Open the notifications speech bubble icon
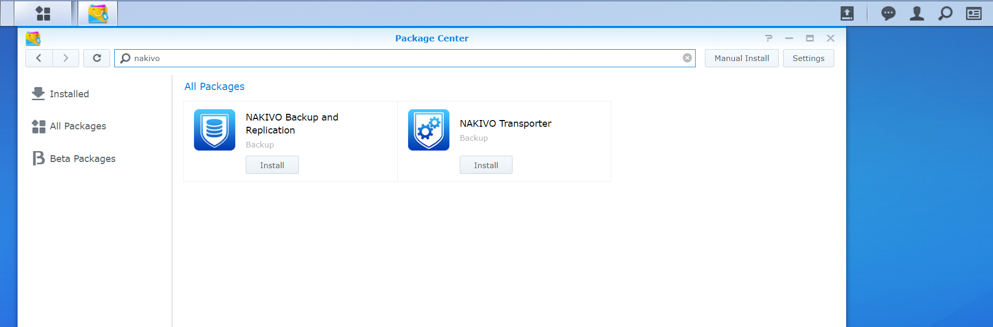This screenshot has height=327, width=993. (x=888, y=13)
